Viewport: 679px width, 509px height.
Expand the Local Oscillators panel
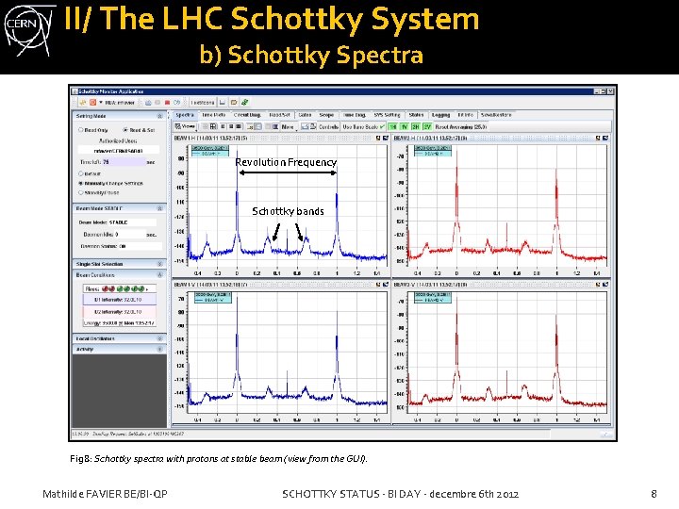(x=159, y=339)
